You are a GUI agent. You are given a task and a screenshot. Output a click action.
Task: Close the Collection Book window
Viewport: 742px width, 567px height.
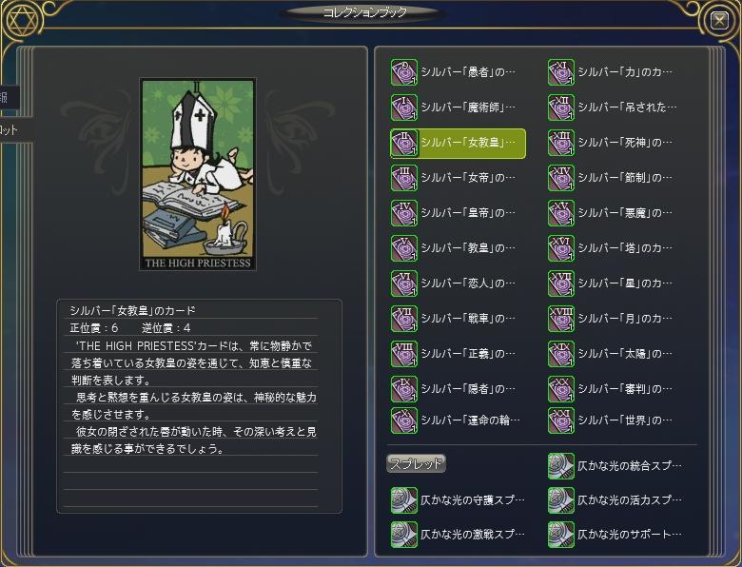click(x=719, y=20)
